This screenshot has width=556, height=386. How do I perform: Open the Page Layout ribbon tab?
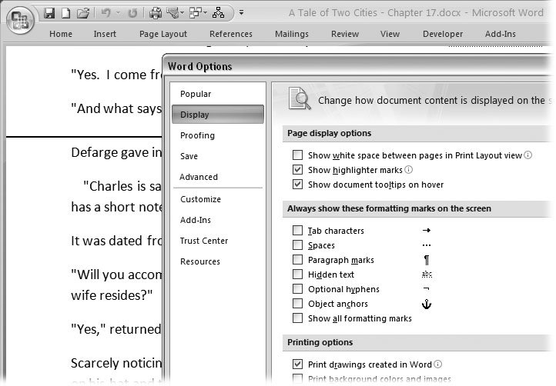tap(163, 34)
